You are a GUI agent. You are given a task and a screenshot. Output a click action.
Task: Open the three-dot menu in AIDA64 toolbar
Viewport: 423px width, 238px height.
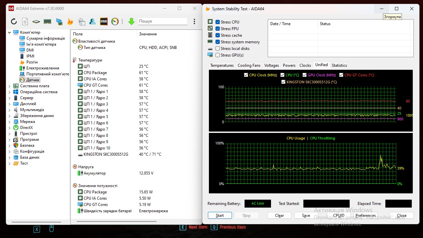(x=194, y=21)
